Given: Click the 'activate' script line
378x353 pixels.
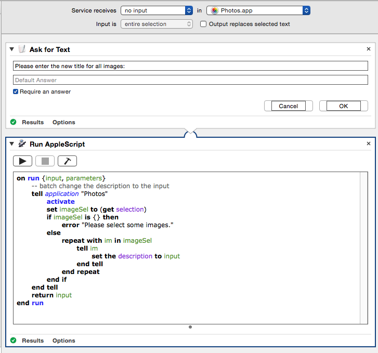Looking at the screenshot, I should (60, 202).
